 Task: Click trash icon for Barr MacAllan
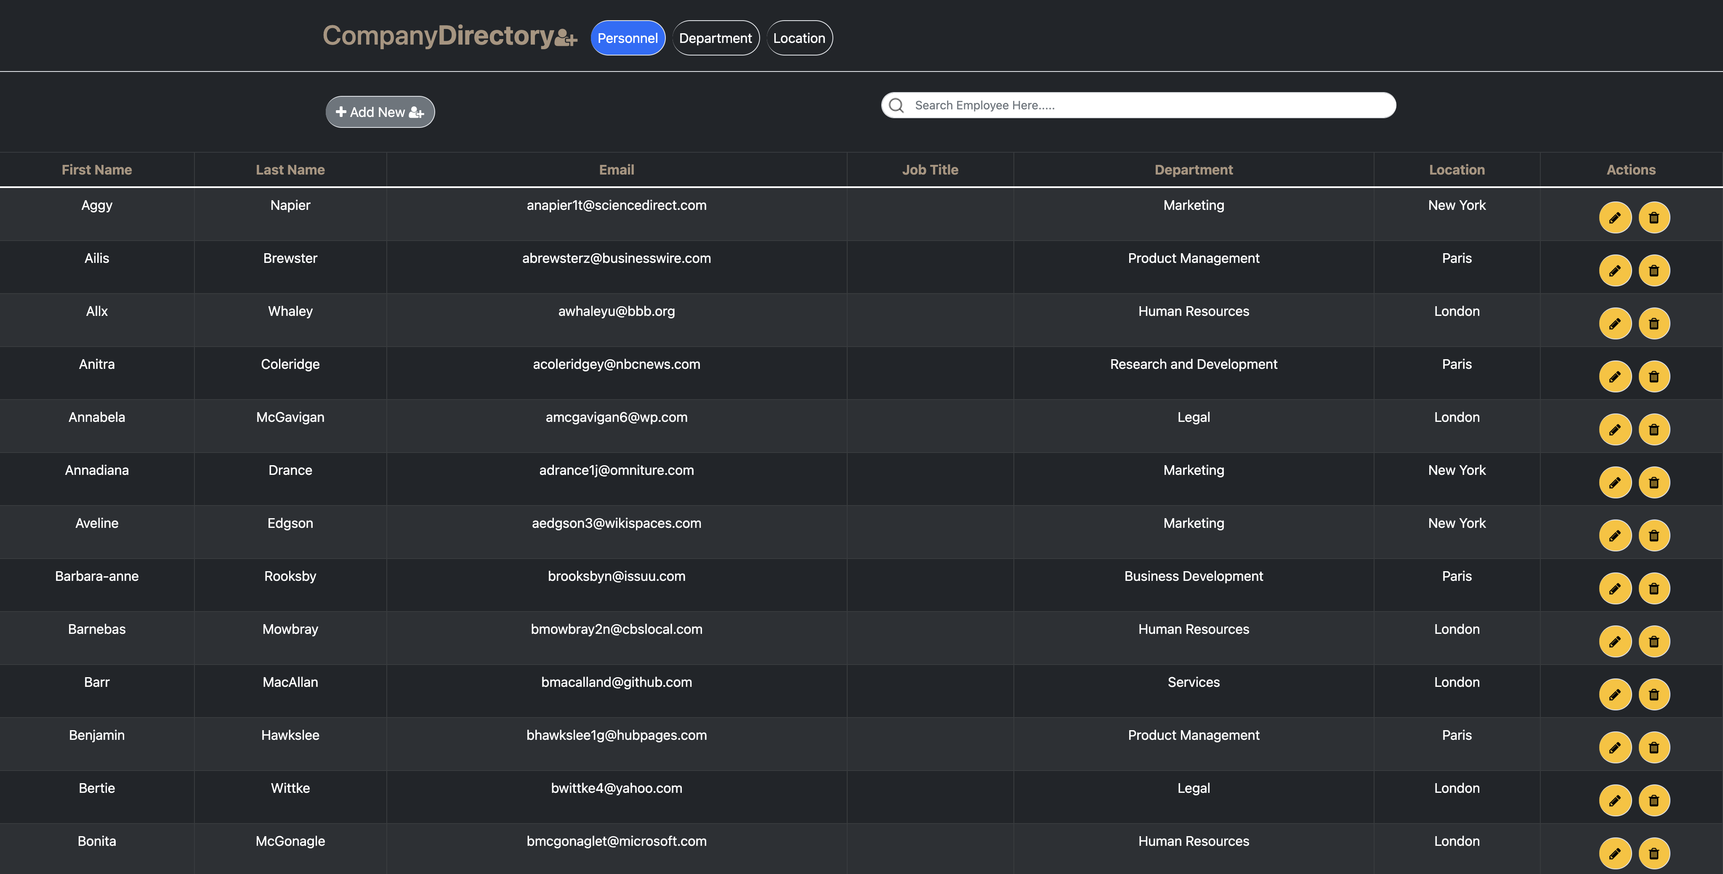point(1654,695)
